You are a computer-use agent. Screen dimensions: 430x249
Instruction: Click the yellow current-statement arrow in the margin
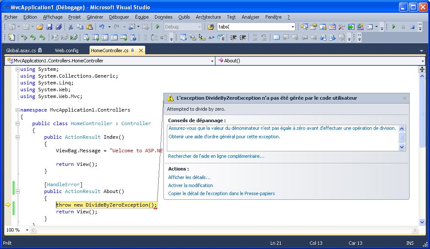pyautogui.click(x=8, y=204)
